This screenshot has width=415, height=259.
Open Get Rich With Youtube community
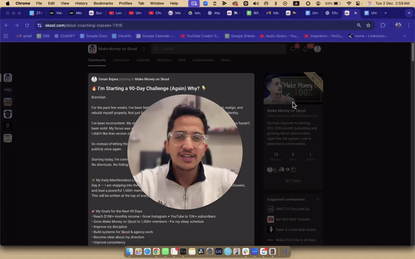293,219
